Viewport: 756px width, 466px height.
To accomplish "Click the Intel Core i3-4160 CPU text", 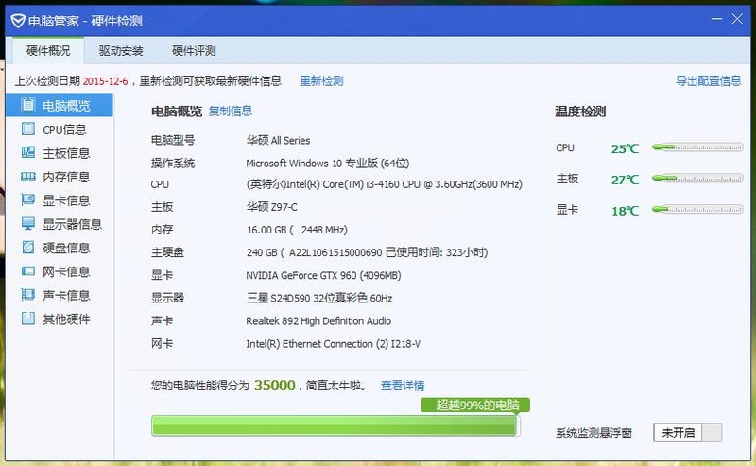I will pos(385,184).
